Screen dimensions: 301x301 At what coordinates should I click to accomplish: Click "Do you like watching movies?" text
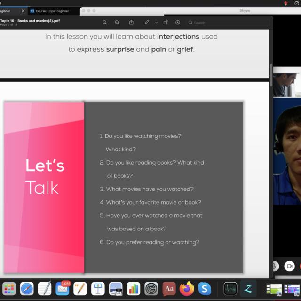coord(143,136)
